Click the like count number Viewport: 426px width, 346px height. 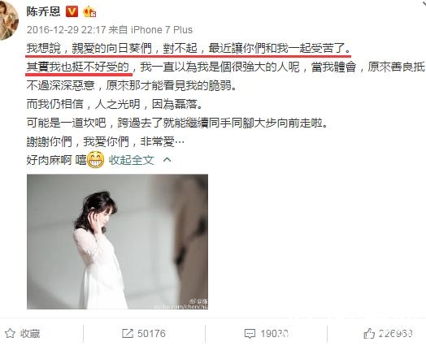click(x=396, y=334)
